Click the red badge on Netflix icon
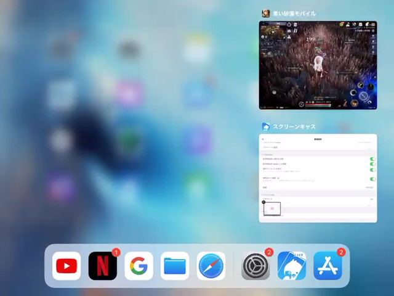Viewport: 394px width, 296px height. point(116,252)
